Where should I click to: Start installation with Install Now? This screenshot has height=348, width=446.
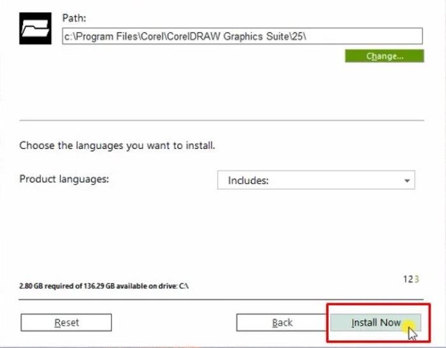(375, 323)
